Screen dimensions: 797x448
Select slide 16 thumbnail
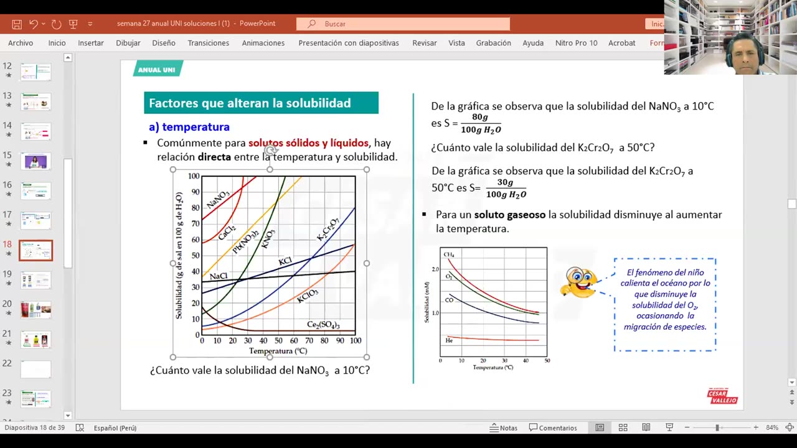[x=35, y=190]
